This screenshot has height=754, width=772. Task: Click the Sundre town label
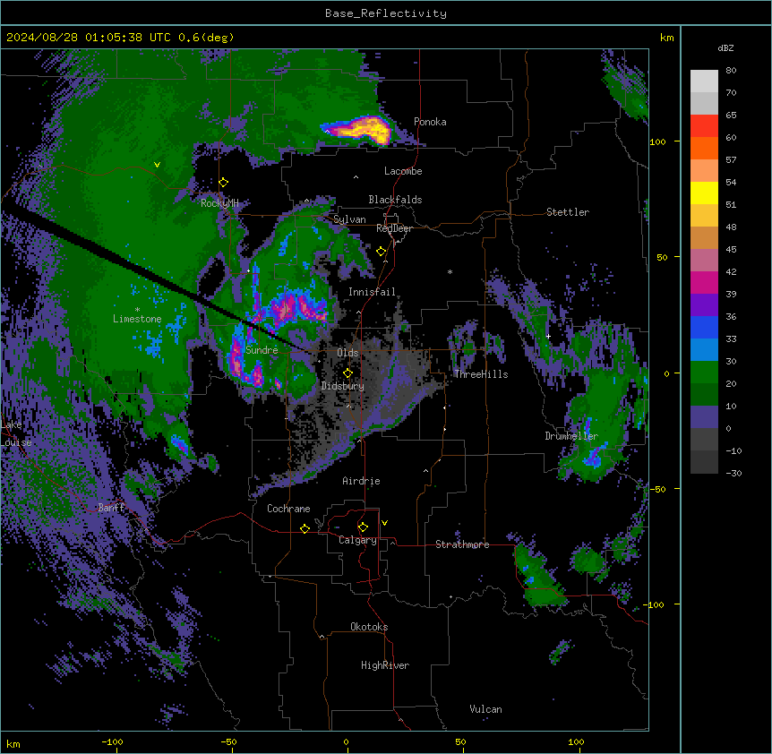[x=262, y=350]
